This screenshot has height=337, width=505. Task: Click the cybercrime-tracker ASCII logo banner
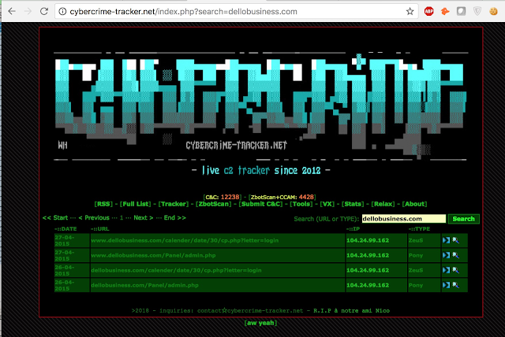point(260,106)
